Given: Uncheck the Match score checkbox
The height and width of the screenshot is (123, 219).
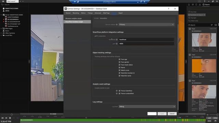Looking at the screenshot, I should (119, 70).
